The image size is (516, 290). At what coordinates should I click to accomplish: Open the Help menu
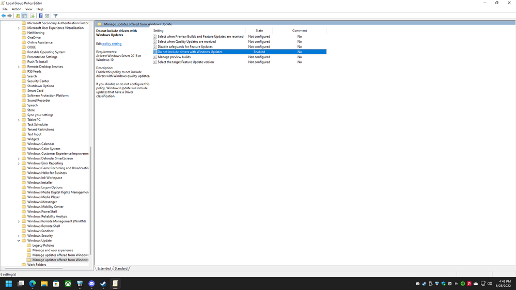coord(40,9)
